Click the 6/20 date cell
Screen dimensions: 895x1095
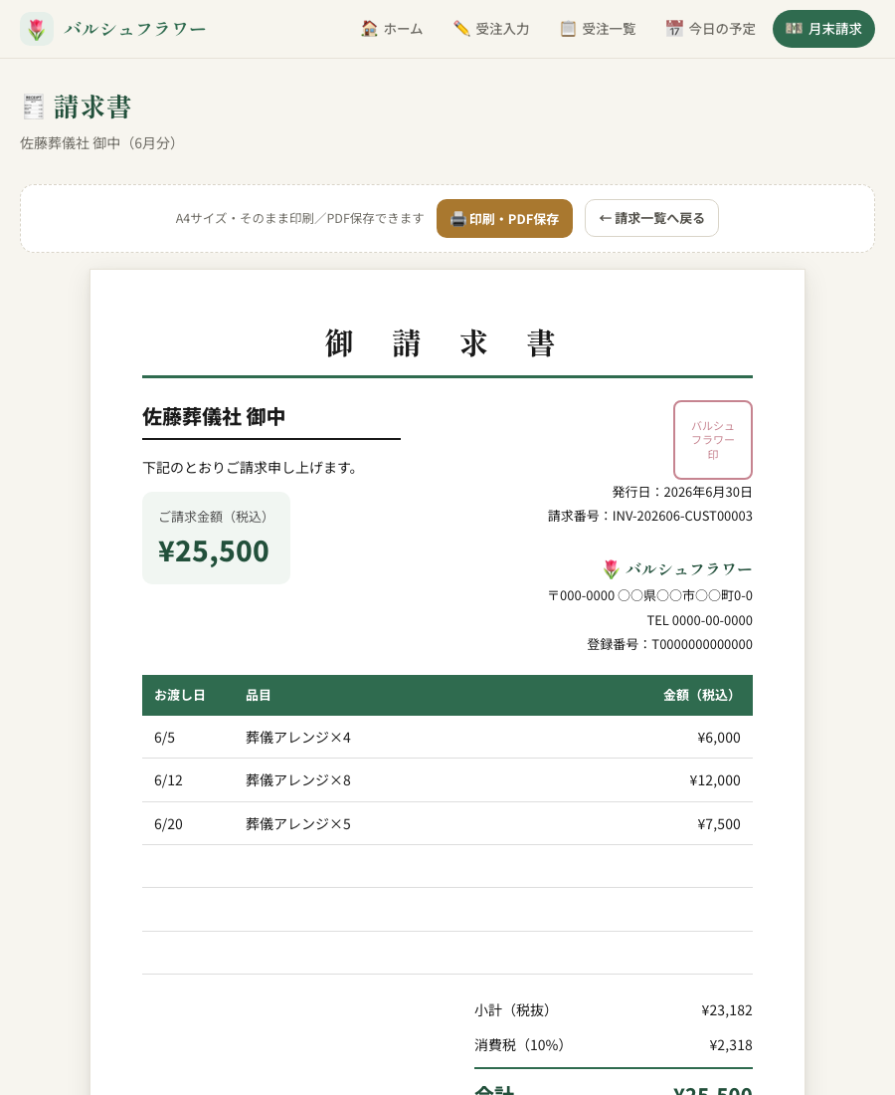point(168,824)
